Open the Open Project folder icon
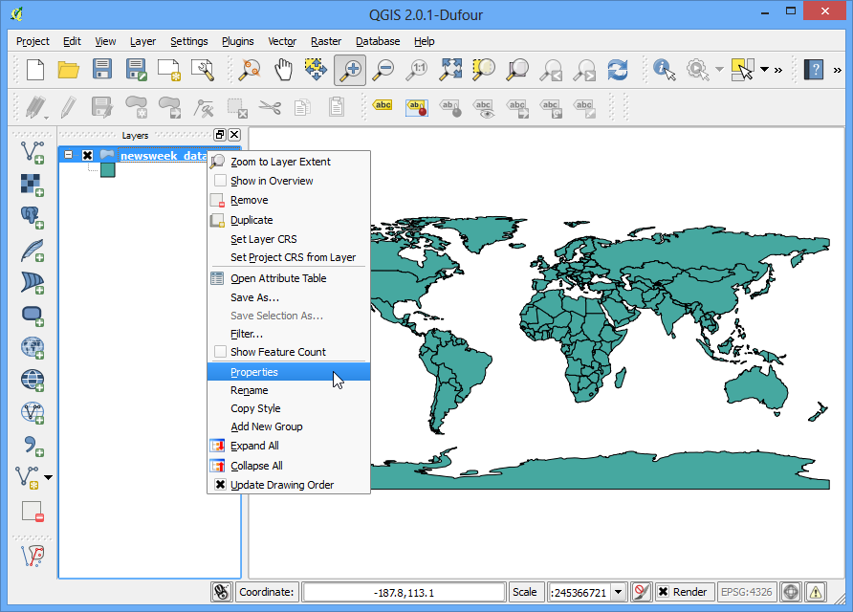 coord(68,69)
